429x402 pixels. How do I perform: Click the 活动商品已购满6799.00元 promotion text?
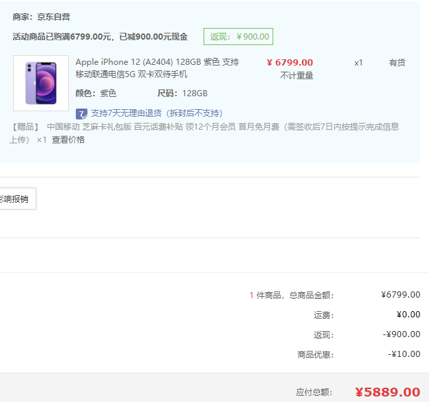100,36
